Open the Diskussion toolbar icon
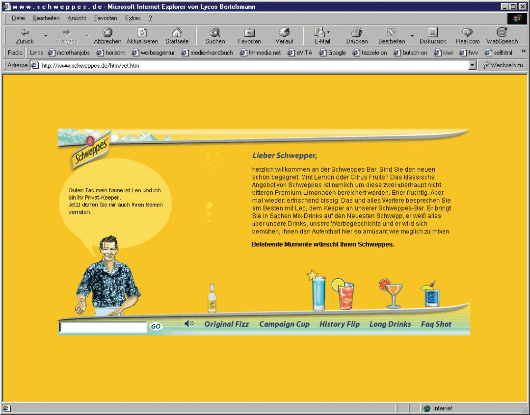Viewport: 530px width, 415px height. tap(433, 35)
